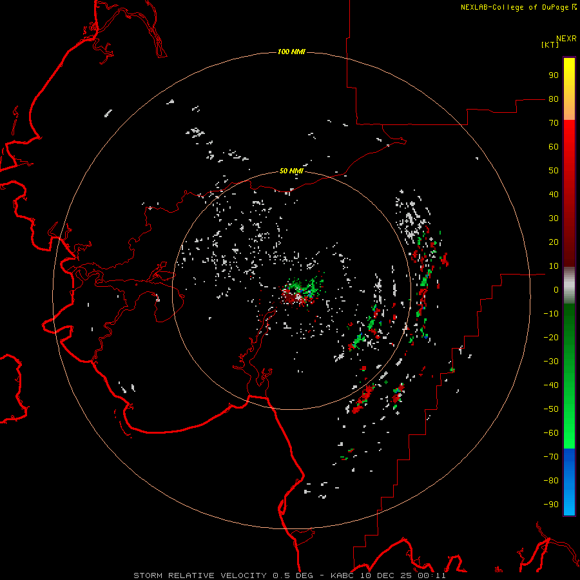Click the -30 value on velocity scale

coord(551,362)
